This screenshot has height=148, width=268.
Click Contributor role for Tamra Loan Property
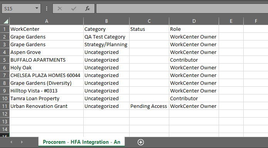[194, 98]
